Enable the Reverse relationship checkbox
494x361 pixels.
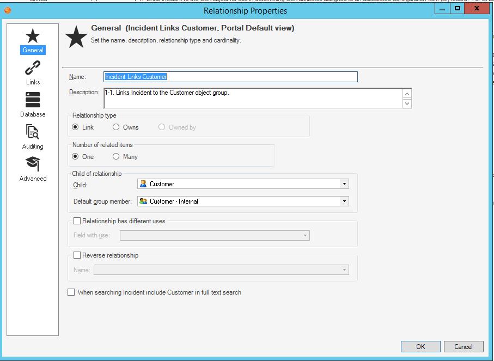pos(77,255)
